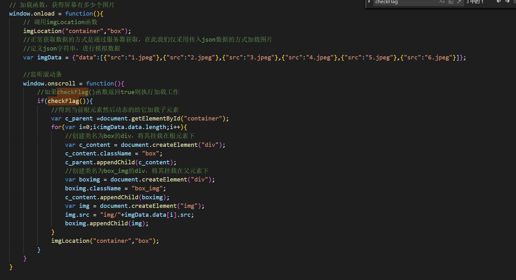Image resolution: width=516 pixels, height=280 pixels.
Task: Click 'var img = document.createElement' line
Action: [135, 206]
